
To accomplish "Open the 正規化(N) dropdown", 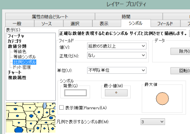I will [117, 55].
